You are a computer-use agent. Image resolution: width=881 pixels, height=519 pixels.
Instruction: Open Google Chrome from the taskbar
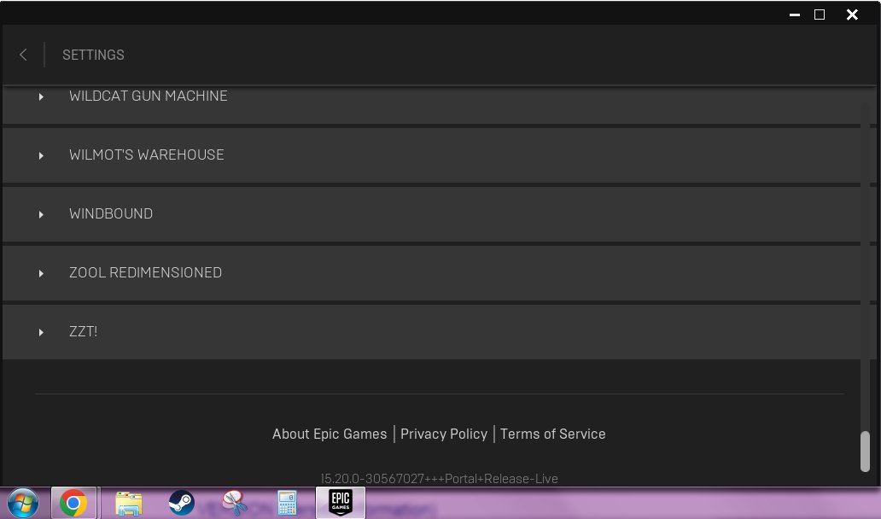74,503
